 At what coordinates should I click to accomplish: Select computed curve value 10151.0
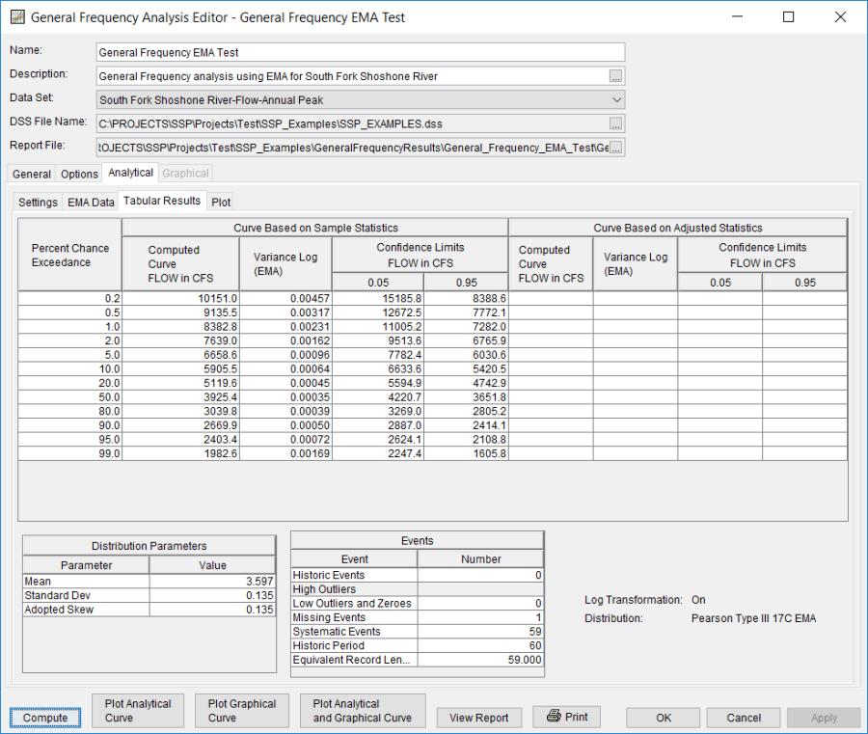180,298
